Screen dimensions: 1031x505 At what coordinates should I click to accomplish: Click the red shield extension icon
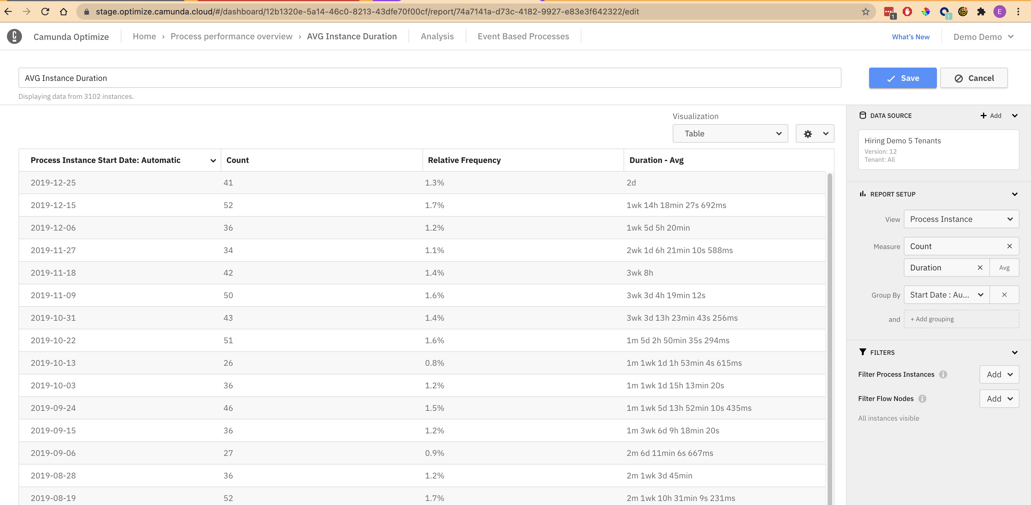tap(907, 12)
